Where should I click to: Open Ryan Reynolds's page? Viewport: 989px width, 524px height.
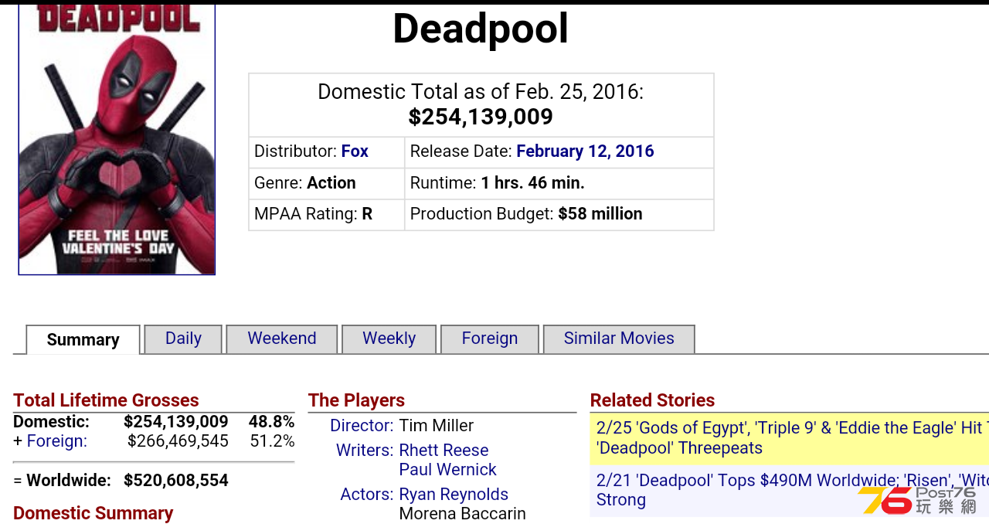point(454,495)
